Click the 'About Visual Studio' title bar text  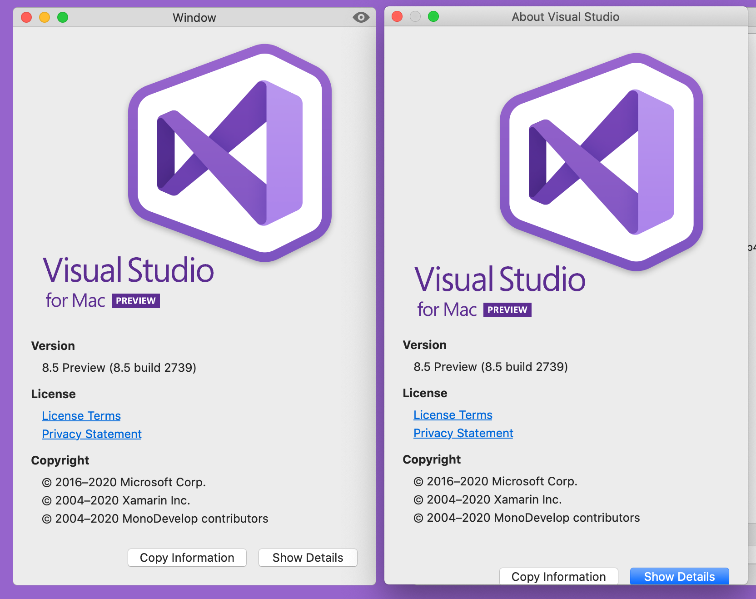(566, 17)
